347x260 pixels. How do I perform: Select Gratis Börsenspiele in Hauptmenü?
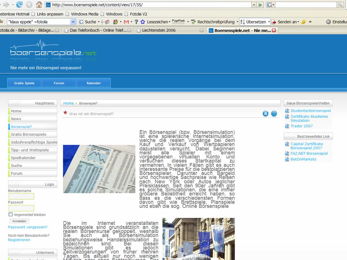click(29, 134)
